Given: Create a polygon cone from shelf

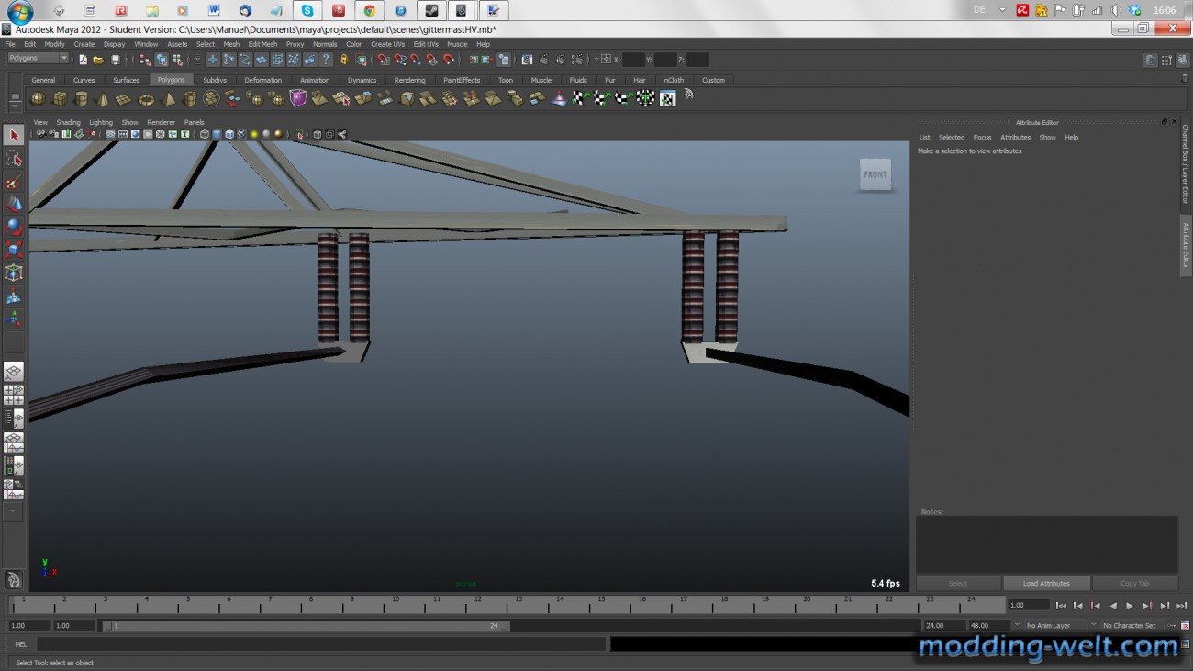Looking at the screenshot, I should (x=103, y=98).
